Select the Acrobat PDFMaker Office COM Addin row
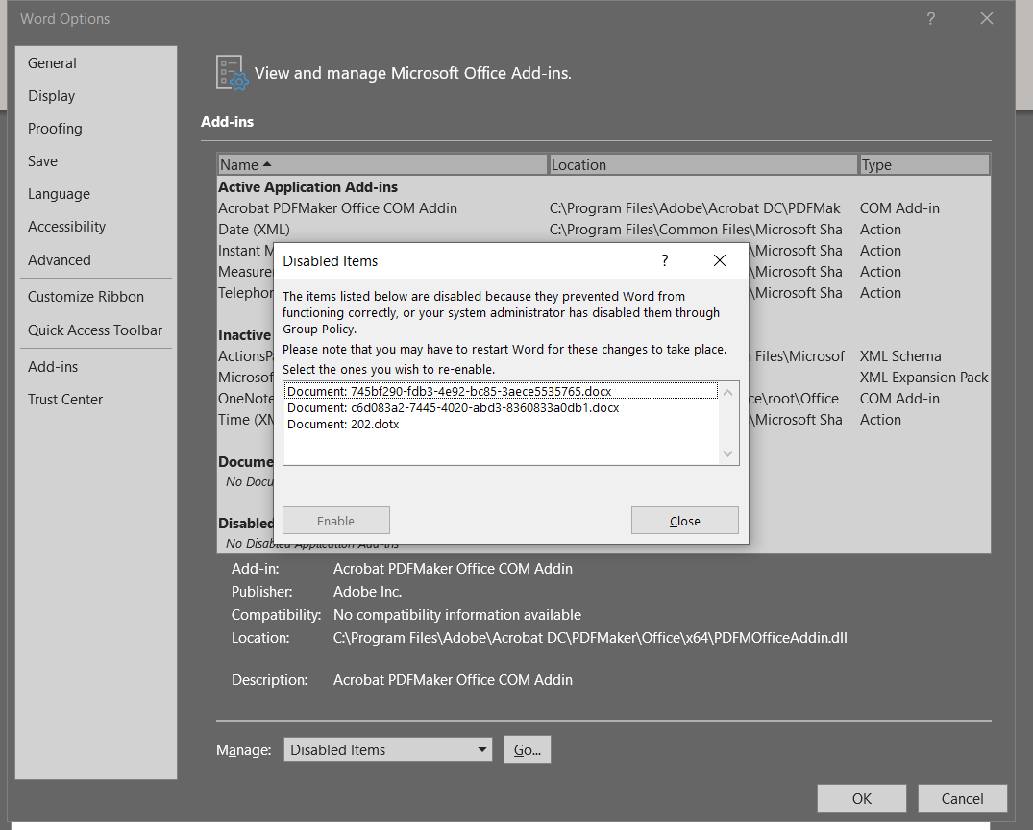This screenshot has width=1033, height=830. pos(336,207)
